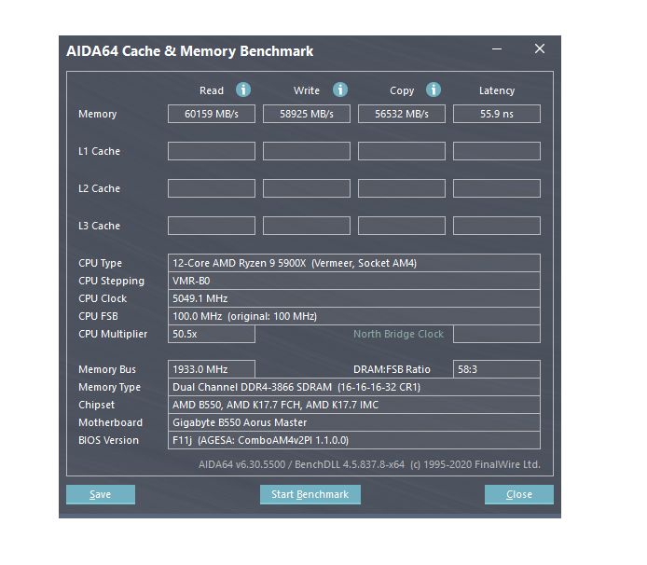Viewport: 647px width, 565px height.
Task: Select the Memory Read value 60159 MB/s
Action: click(x=212, y=114)
